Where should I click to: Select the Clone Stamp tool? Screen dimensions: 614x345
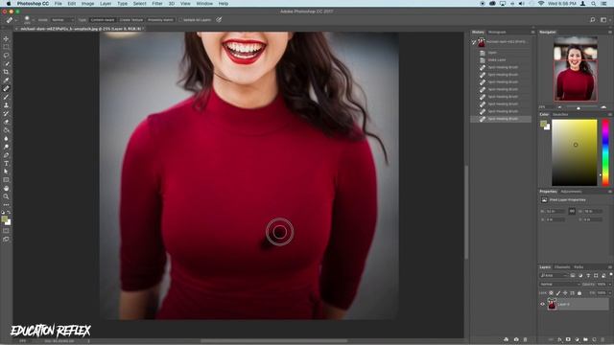6,105
